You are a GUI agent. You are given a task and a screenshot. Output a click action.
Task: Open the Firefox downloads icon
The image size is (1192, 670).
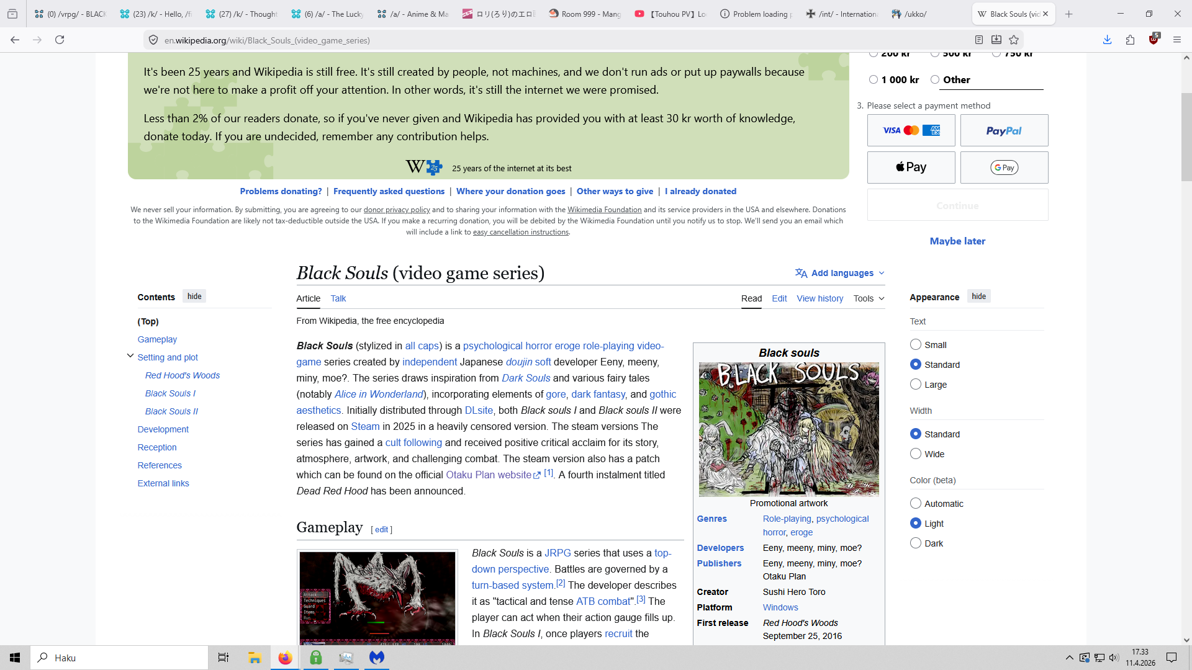pos(1107,40)
